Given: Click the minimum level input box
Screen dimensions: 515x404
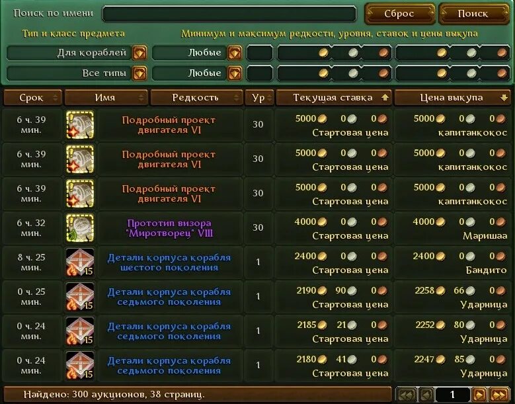Looking at the screenshot, I should tap(259, 53).
